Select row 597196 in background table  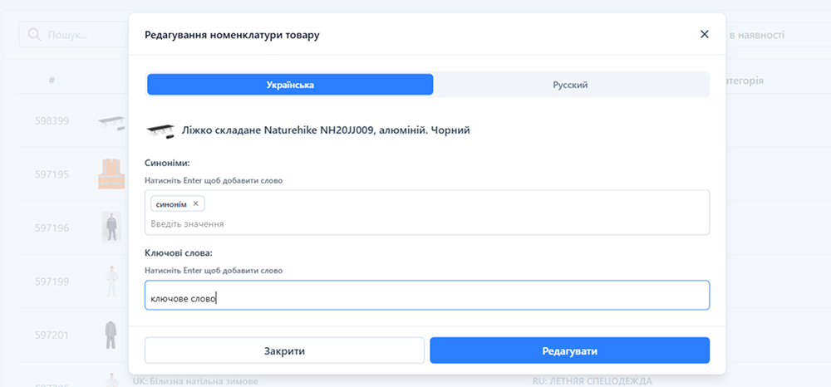(x=52, y=228)
